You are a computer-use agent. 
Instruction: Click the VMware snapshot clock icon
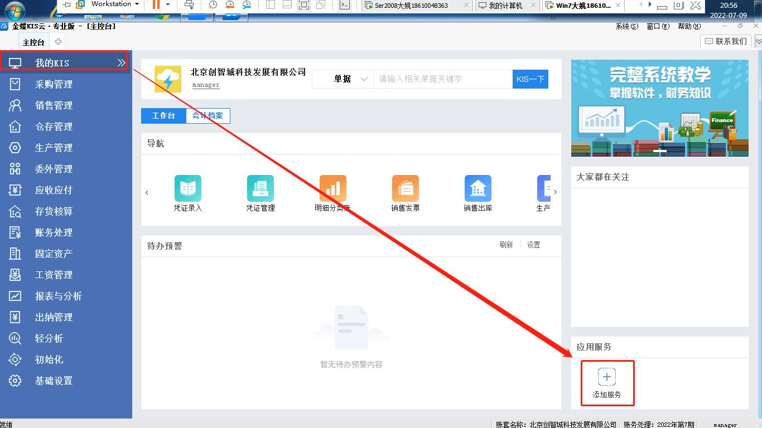pos(213,5)
